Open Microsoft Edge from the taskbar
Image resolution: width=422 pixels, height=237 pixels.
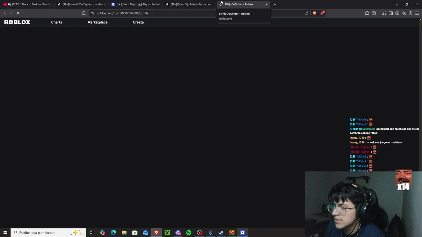[113, 233]
